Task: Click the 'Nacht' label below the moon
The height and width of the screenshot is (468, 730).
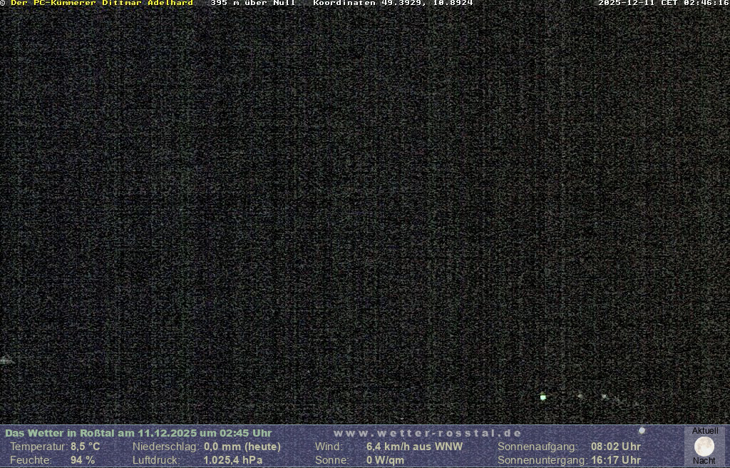Action: 704,461
